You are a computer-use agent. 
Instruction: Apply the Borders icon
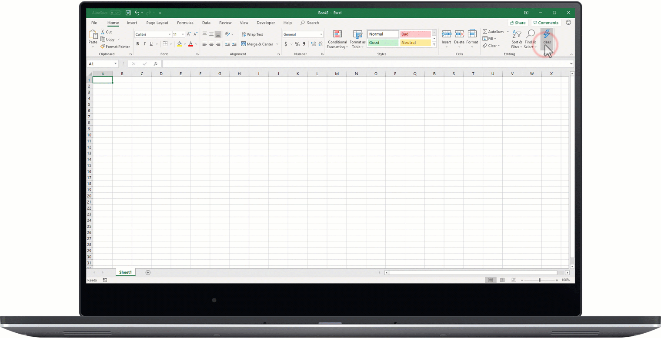tap(165, 44)
